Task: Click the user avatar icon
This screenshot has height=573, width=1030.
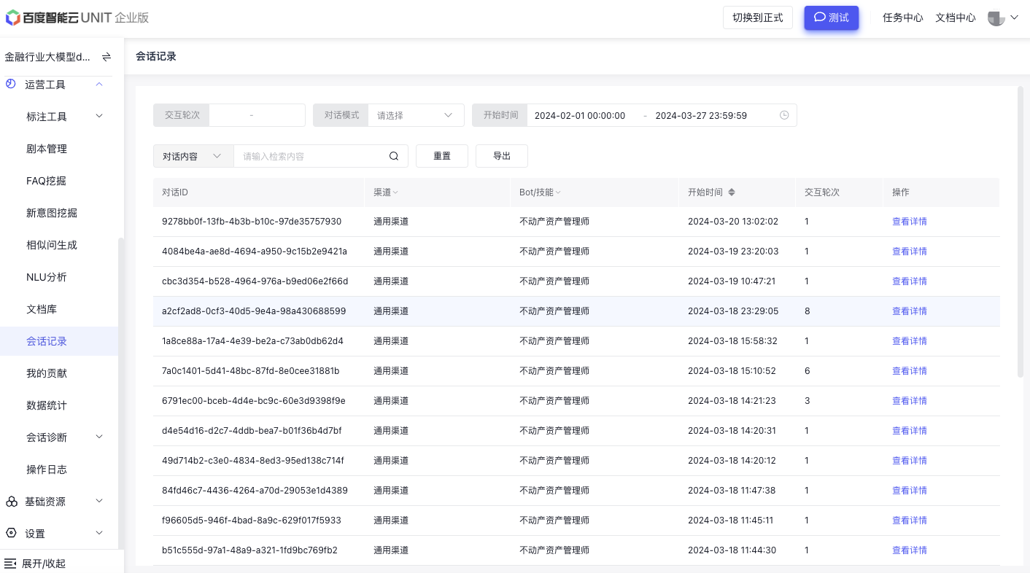Action: (x=996, y=18)
